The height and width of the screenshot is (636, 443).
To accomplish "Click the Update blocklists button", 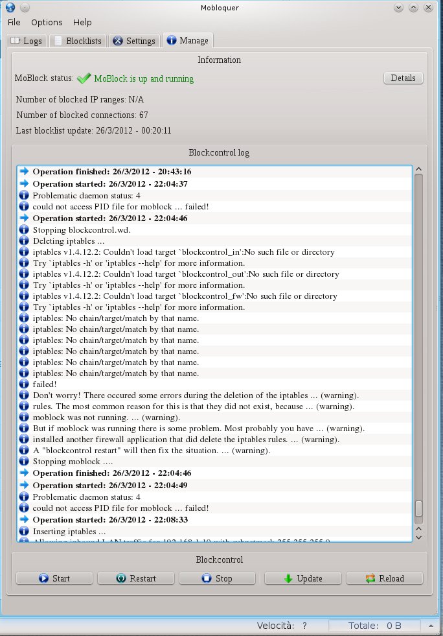I will (302, 578).
